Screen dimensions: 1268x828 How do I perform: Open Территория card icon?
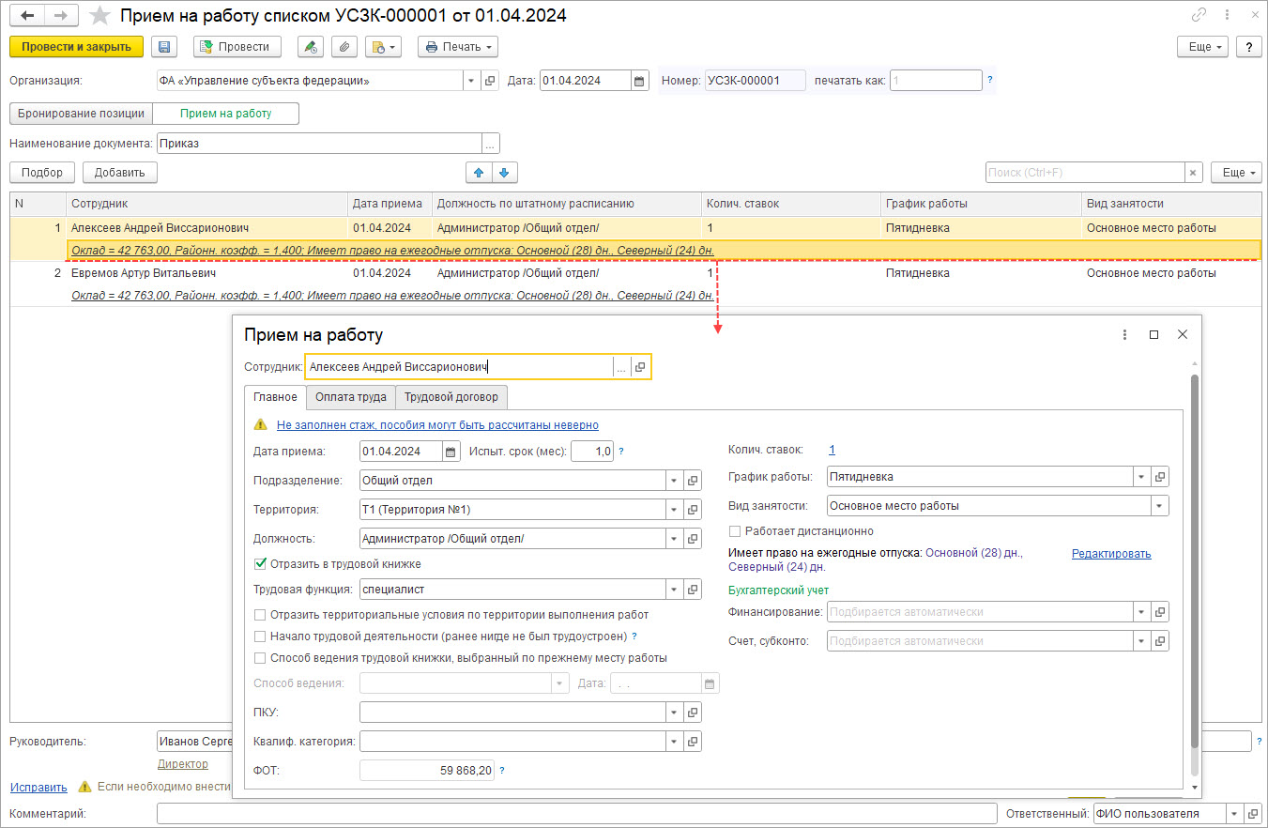tap(693, 510)
